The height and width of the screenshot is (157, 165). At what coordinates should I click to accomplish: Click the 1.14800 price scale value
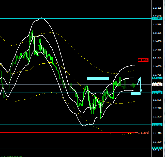click(x=158, y=41)
